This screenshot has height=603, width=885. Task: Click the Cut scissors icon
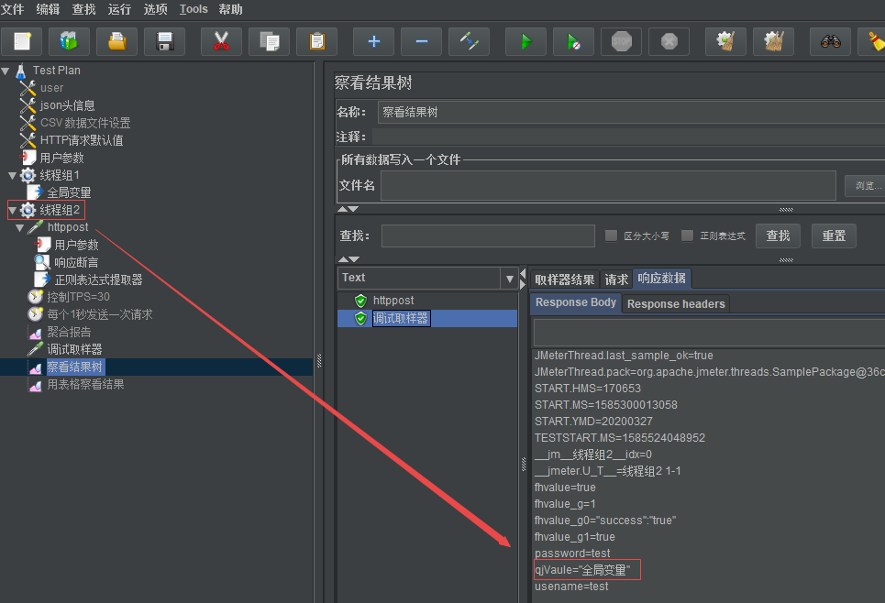pyautogui.click(x=221, y=41)
